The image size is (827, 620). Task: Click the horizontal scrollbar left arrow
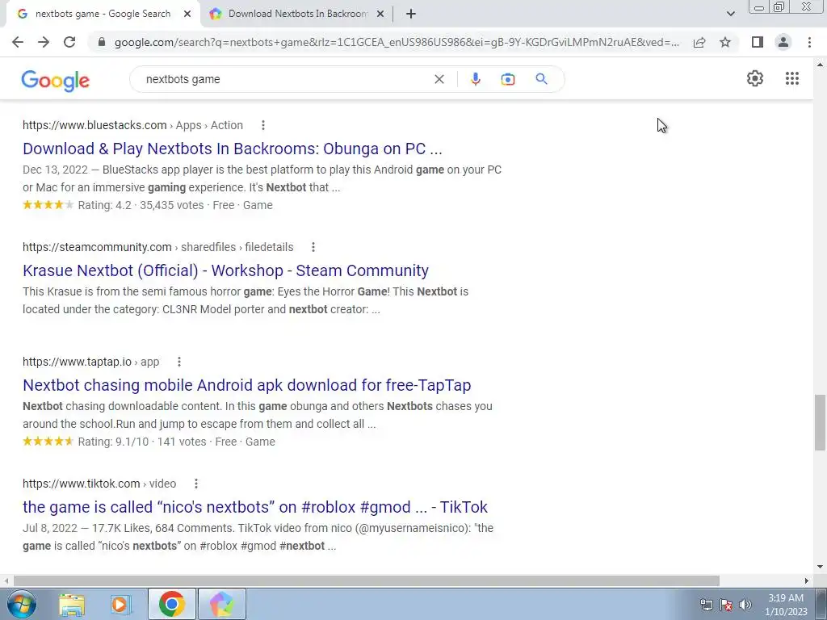[6, 580]
